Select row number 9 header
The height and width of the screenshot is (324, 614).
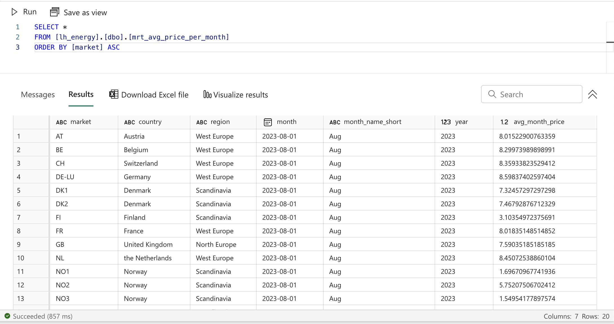coord(19,245)
